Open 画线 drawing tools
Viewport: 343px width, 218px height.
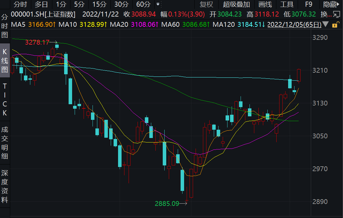tap(265, 4)
